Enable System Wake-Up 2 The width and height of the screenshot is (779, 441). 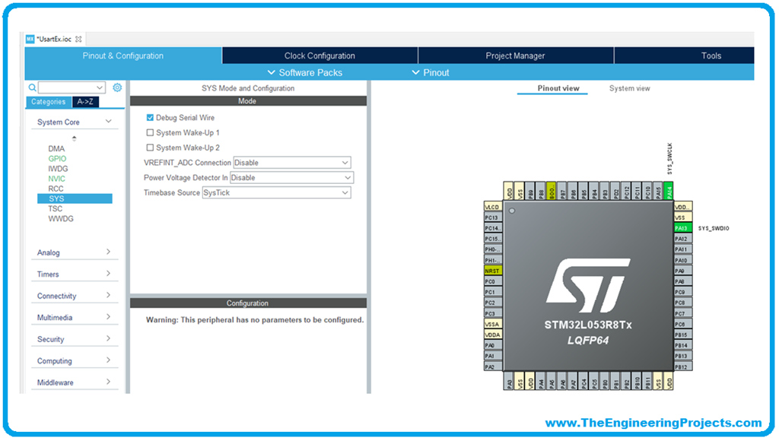click(x=148, y=148)
